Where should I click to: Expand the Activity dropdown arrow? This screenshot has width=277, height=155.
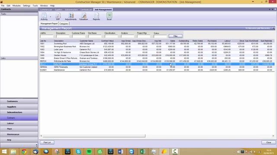point(50,17)
